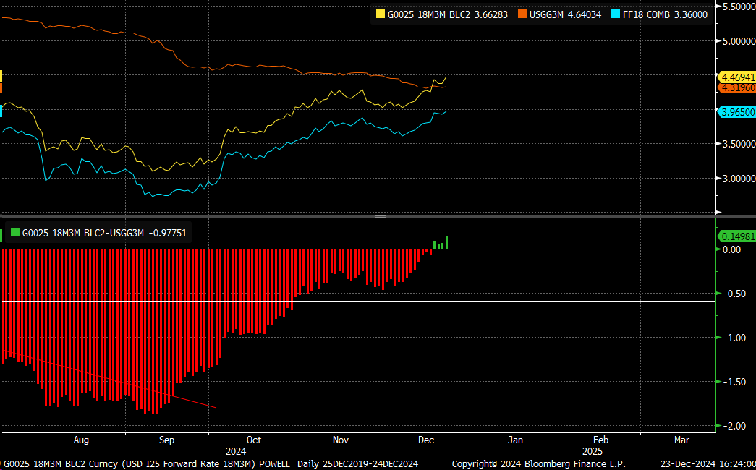The image size is (756, 470).
Task: Click the yellow G0025 18M3M BLC2 legend swatch
Action: pos(381,14)
